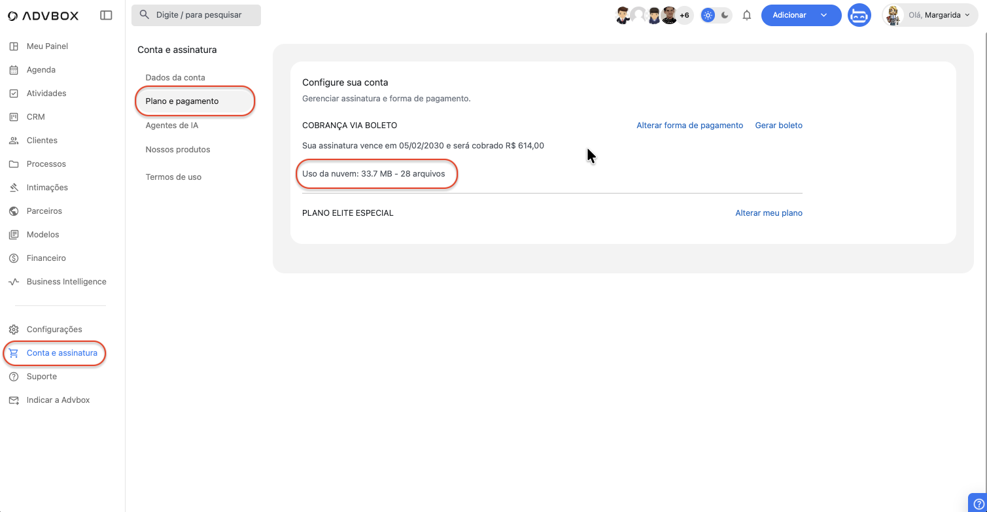This screenshot has width=987, height=512.
Task: Click Alterar meu plano link
Action: [769, 213]
